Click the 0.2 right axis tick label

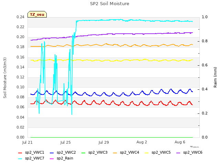click(205, 113)
